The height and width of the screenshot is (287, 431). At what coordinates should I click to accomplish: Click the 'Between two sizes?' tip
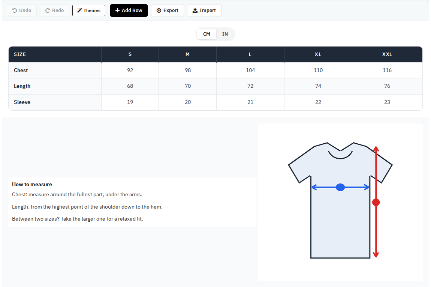(x=78, y=219)
